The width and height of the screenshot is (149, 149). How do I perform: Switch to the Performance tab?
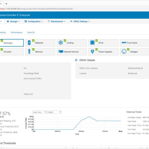17,33
